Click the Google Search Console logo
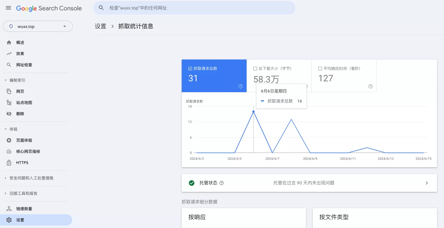Viewport: 444px width, 228px height. click(x=49, y=8)
